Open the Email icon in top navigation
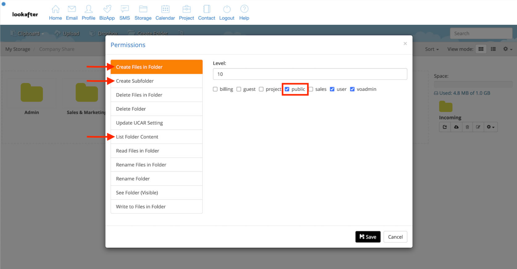 coord(72,9)
